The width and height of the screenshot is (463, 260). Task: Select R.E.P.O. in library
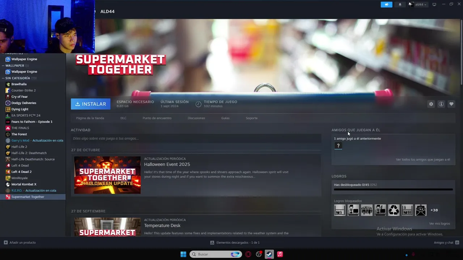coord(33,191)
